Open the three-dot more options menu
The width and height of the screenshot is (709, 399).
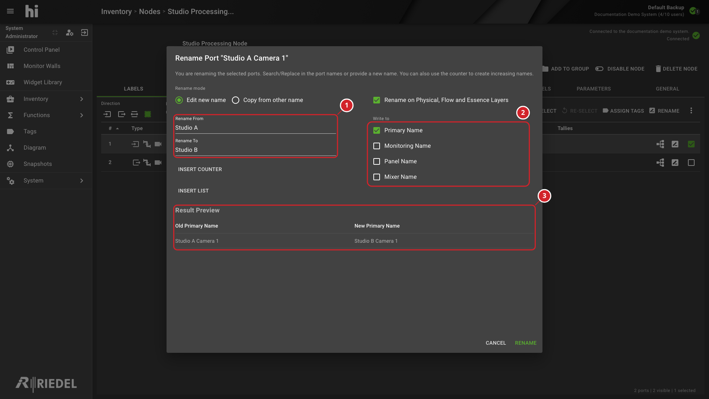[x=691, y=110]
